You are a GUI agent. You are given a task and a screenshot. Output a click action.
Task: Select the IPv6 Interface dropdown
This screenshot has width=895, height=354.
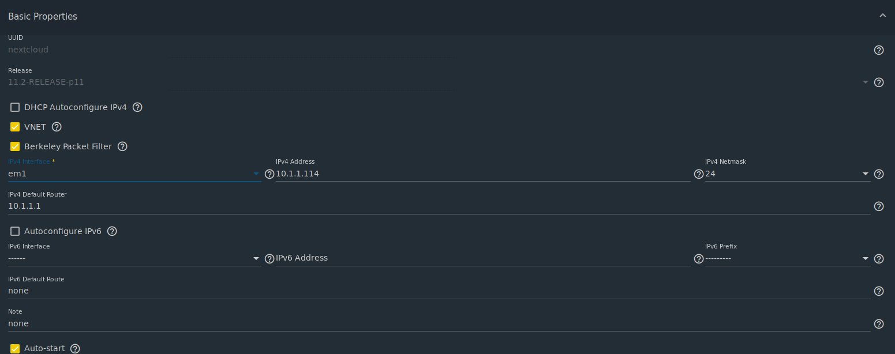click(x=134, y=258)
